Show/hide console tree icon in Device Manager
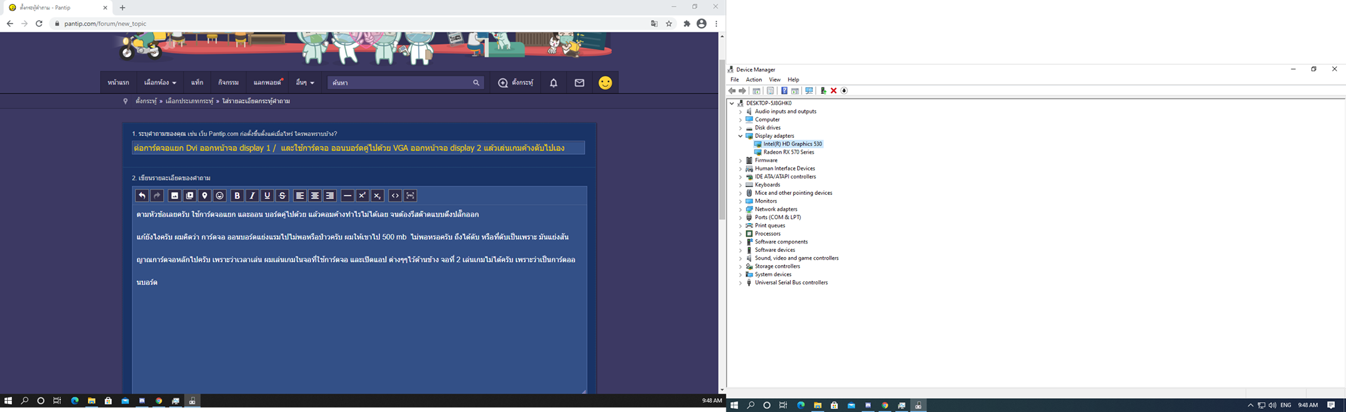 click(x=756, y=91)
